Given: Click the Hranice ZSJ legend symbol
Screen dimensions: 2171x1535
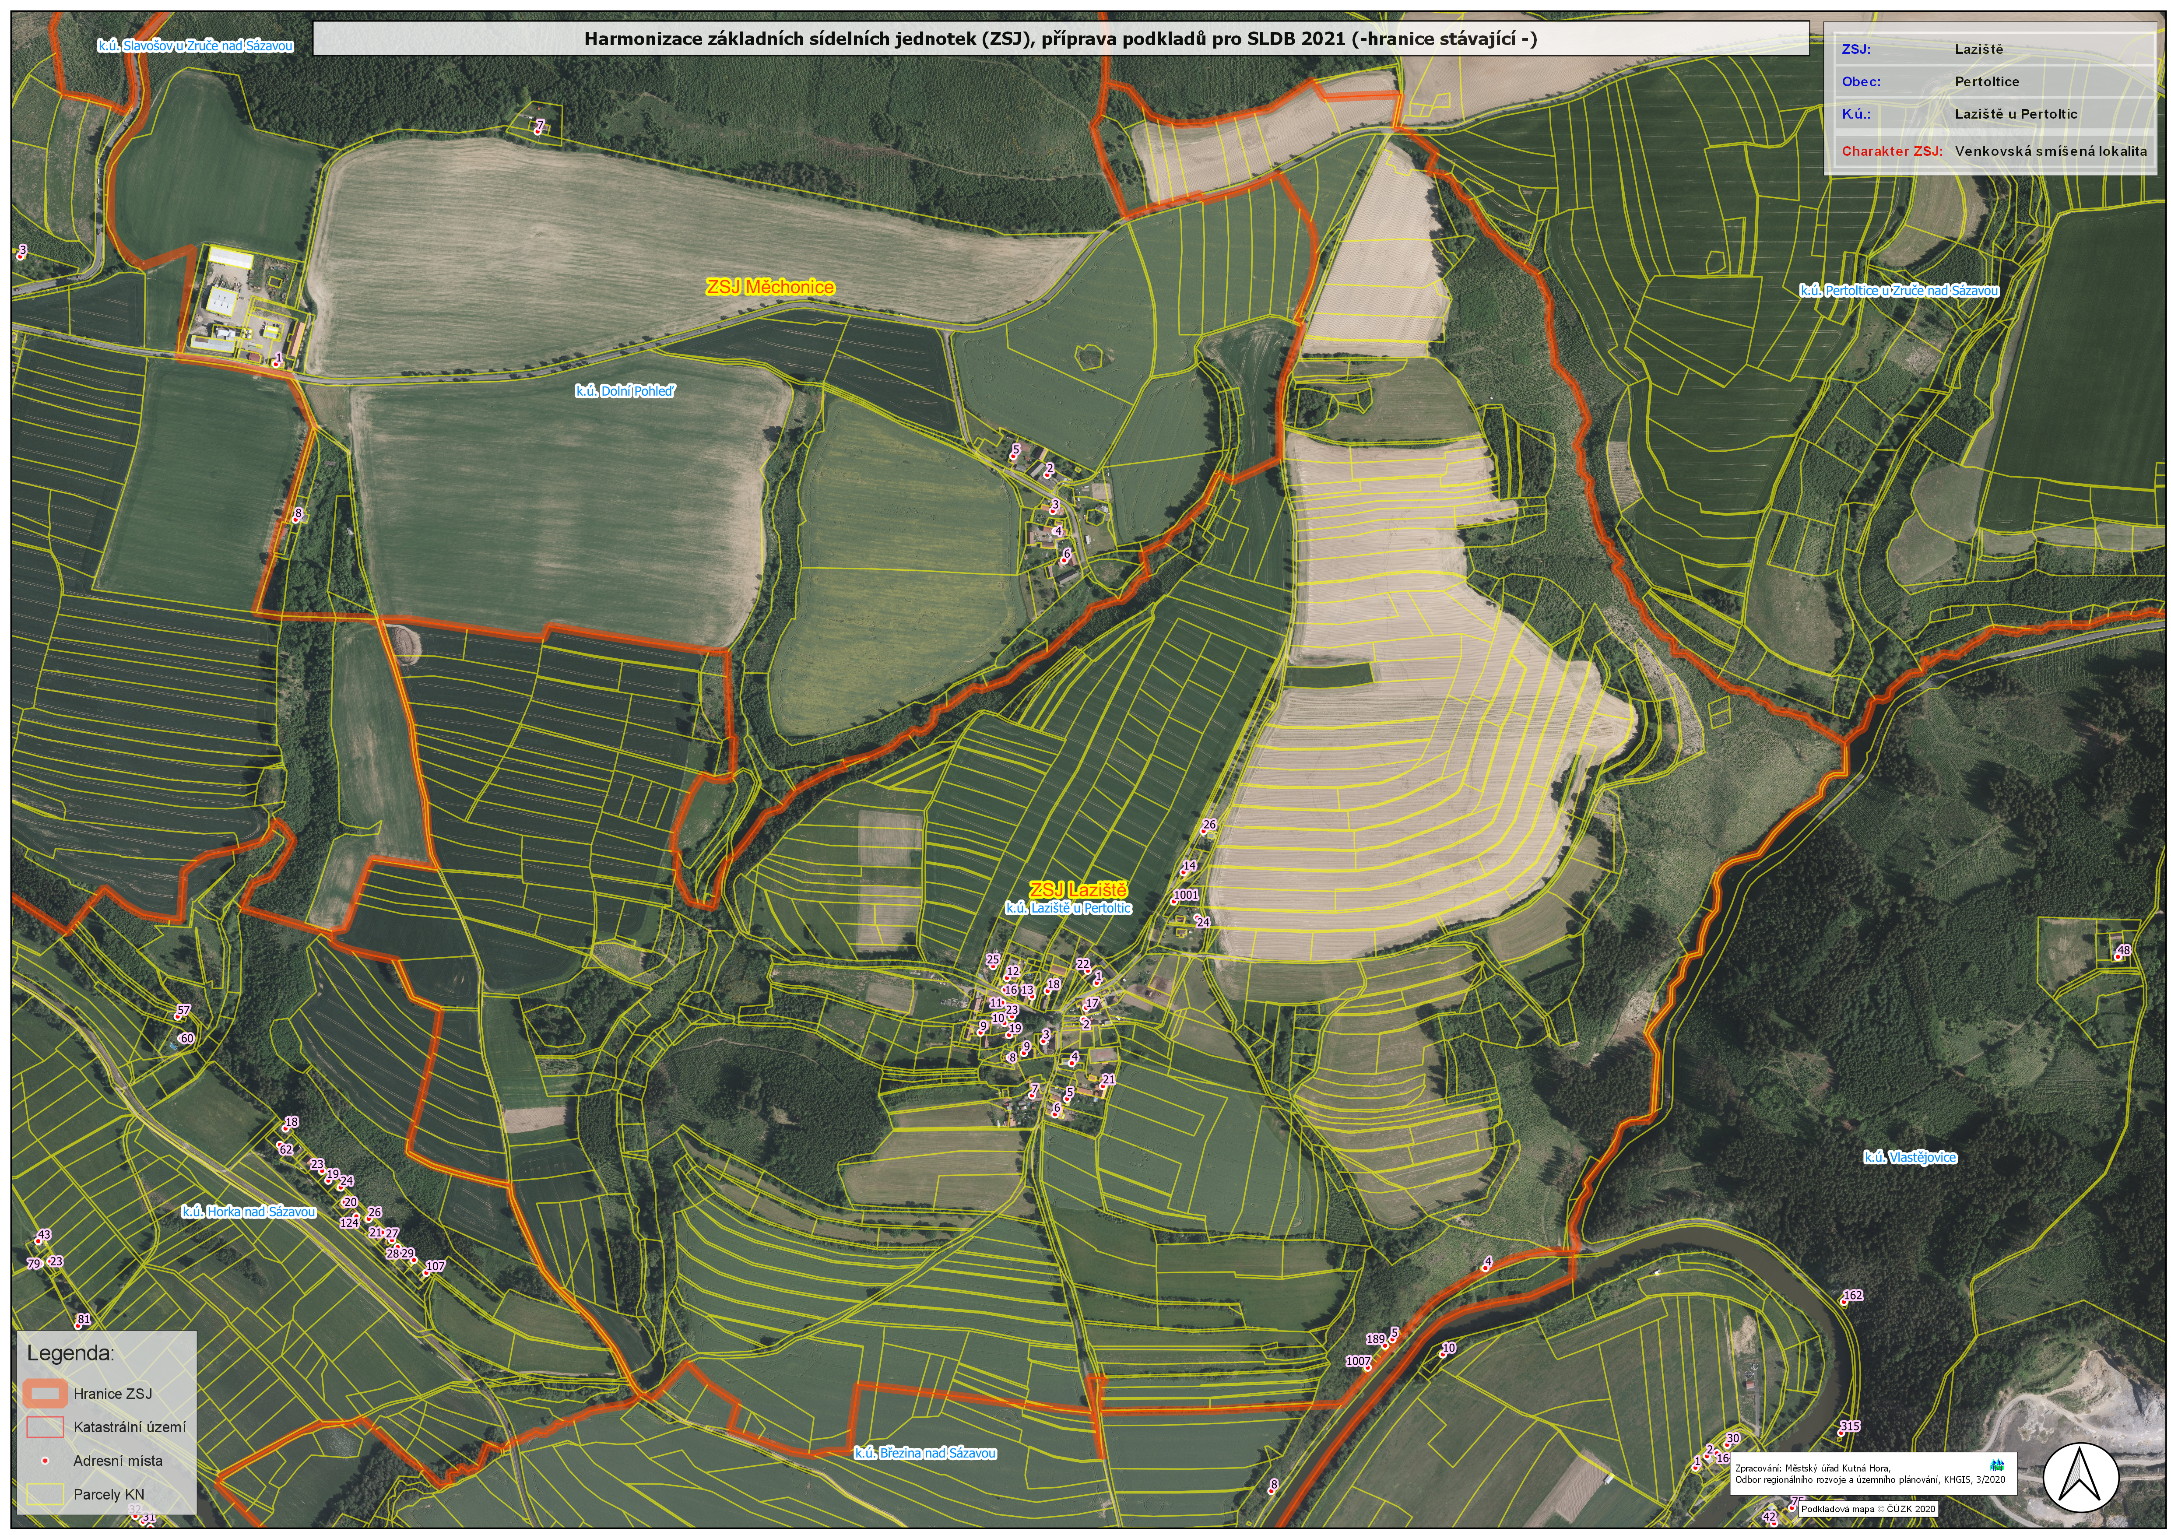Looking at the screenshot, I should (x=45, y=1393).
